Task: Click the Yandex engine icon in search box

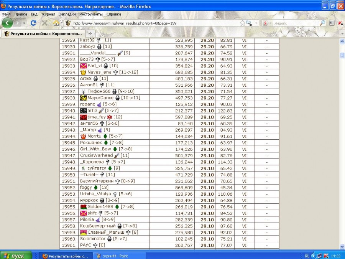Action: click(266, 23)
